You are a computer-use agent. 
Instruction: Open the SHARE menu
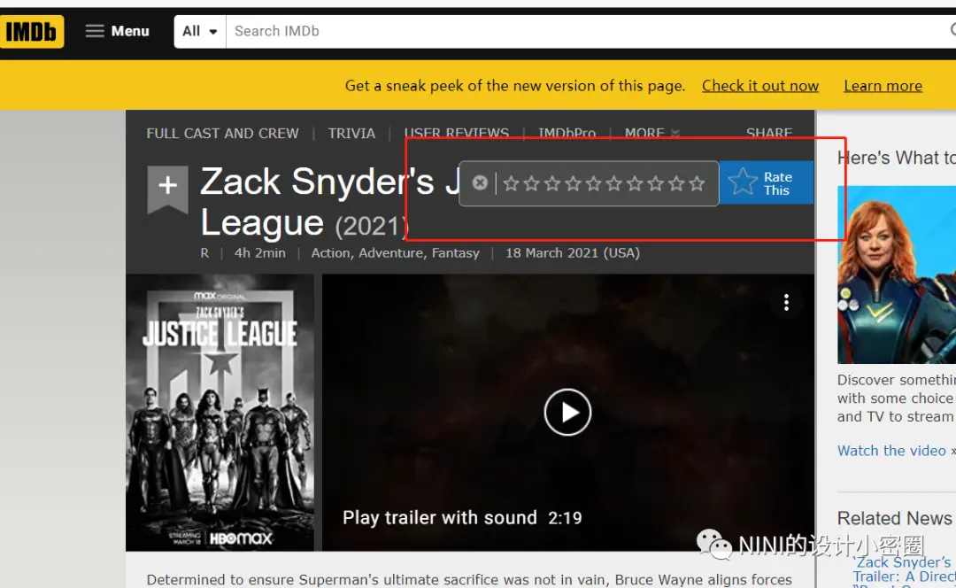[769, 132]
